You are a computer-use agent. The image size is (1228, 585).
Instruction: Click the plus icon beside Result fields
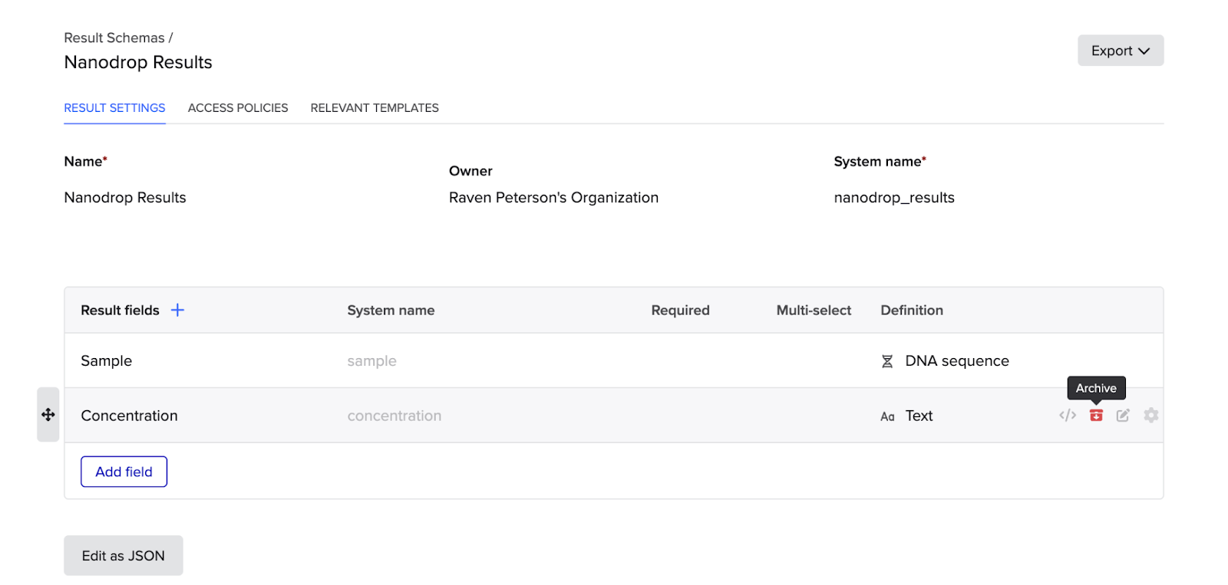(x=177, y=310)
